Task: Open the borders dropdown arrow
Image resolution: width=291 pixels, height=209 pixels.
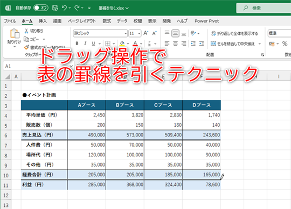Action: point(114,44)
